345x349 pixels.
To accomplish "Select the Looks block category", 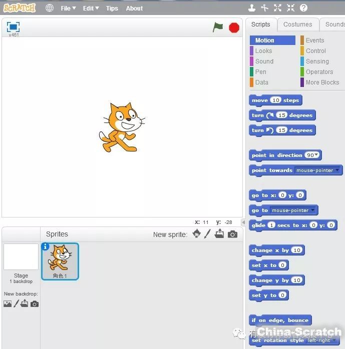I will tap(263, 51).
